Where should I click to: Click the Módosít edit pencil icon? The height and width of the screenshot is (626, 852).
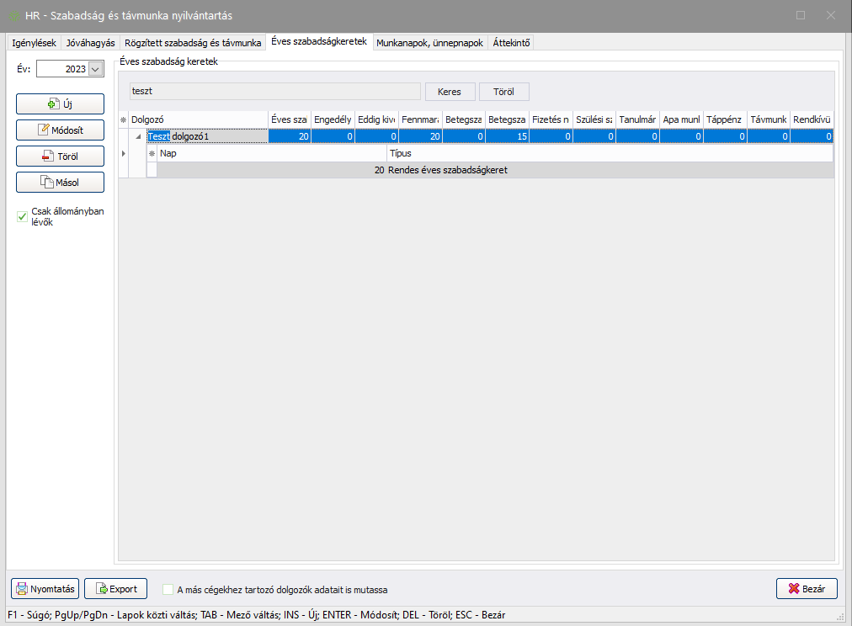(x=44, y=130)
